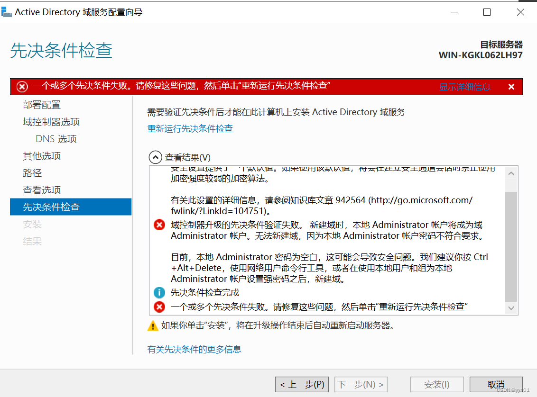Click the yellow warning icon near 安装 notice
This screenshot has height=397, width=537.
click(153, 325)
